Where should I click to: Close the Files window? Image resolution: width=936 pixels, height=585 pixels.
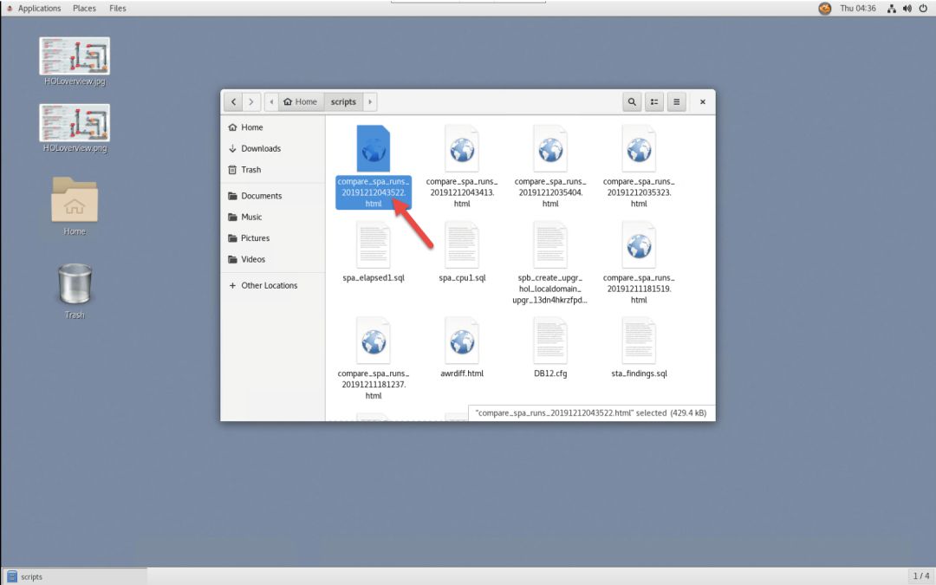(703, 101)
